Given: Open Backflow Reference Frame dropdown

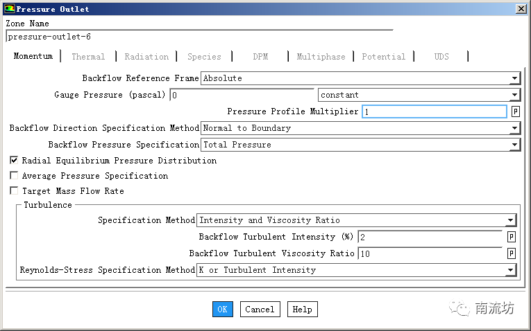Looking at the screenshot, I should (x=514, y=78).
